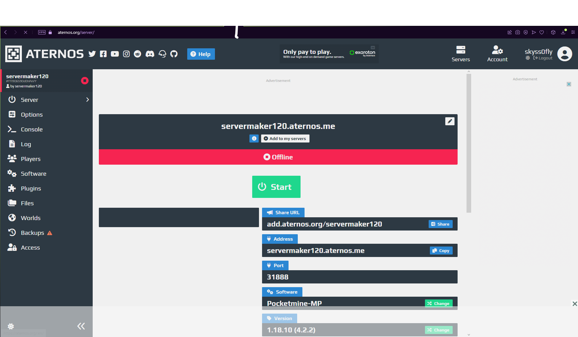Open the browser downloads icon

click(563, 32)
